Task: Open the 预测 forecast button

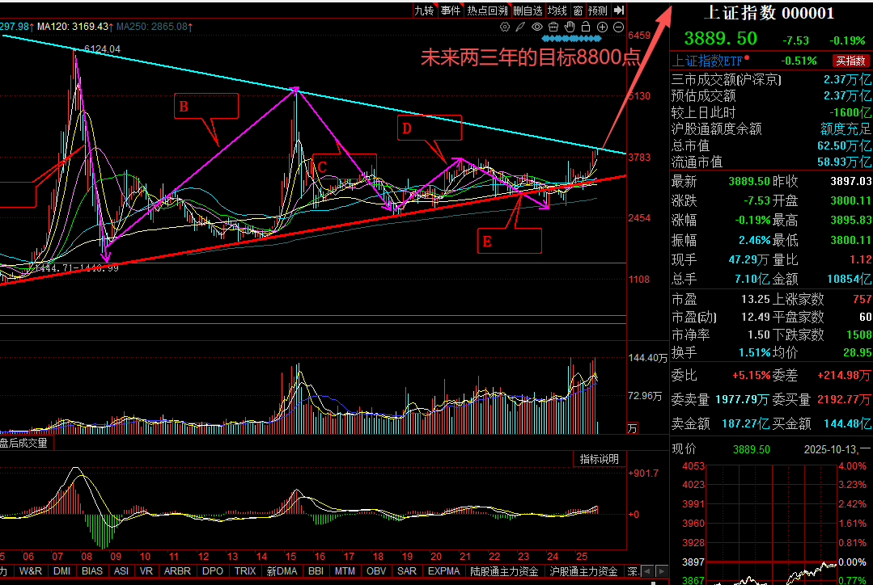Action: [598, 10]
